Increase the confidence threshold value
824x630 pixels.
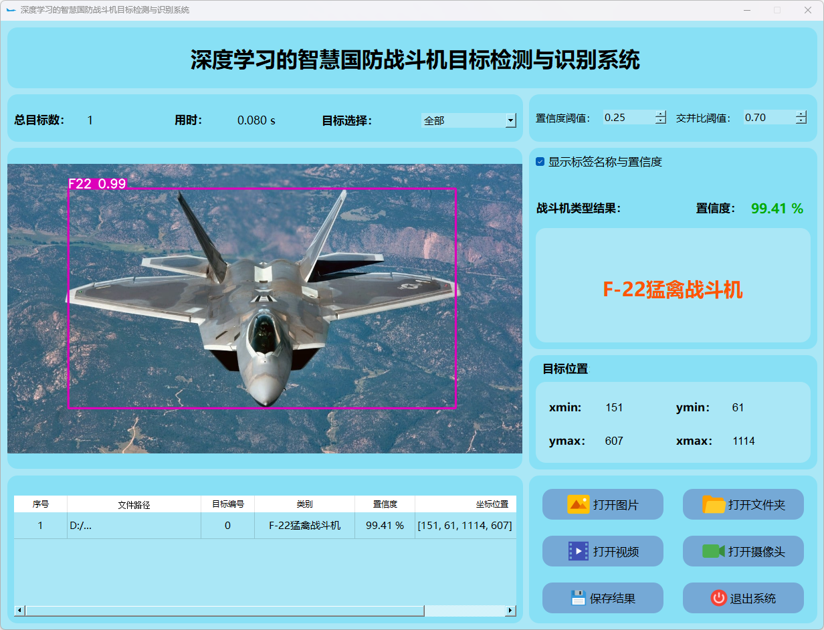point(661,114)
